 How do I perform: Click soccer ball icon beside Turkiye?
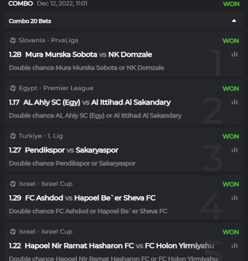tap(13, 136)
